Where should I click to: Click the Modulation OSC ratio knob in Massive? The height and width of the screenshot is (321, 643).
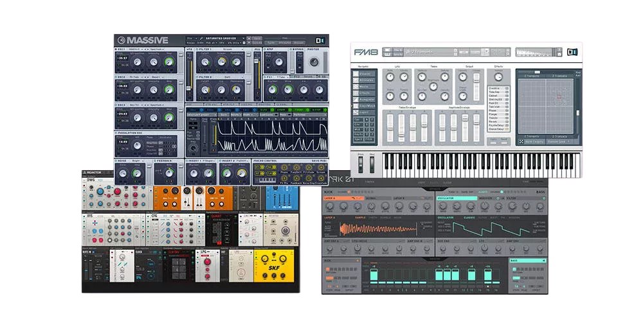pos(137,145)
